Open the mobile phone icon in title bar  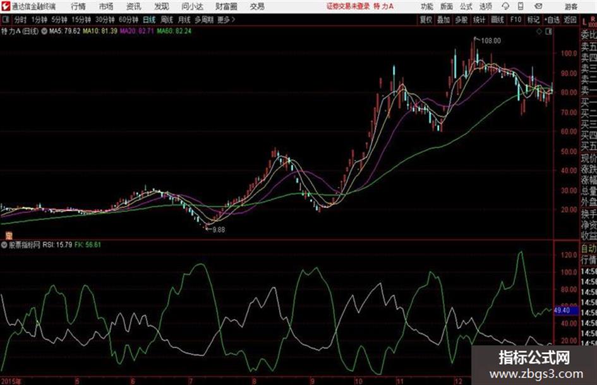[x=521, y=6]
